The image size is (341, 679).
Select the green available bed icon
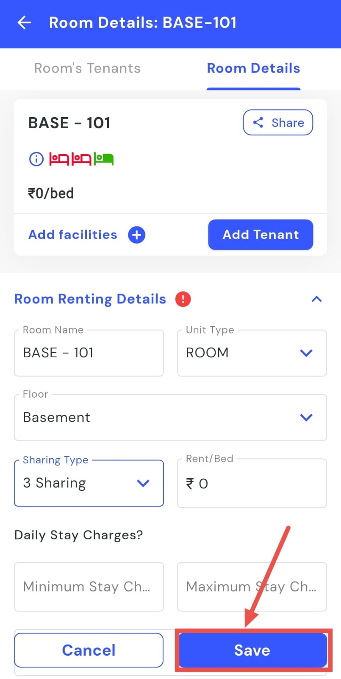click(104, 159)
